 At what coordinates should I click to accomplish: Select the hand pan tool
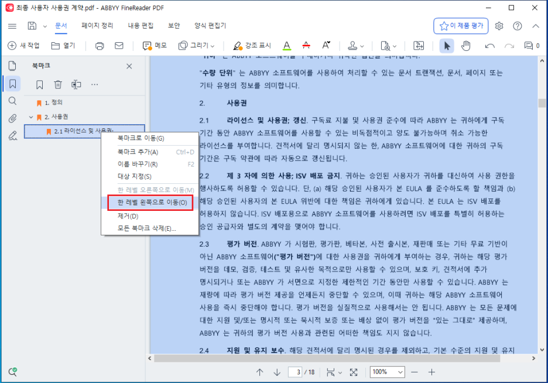(465, 46)
